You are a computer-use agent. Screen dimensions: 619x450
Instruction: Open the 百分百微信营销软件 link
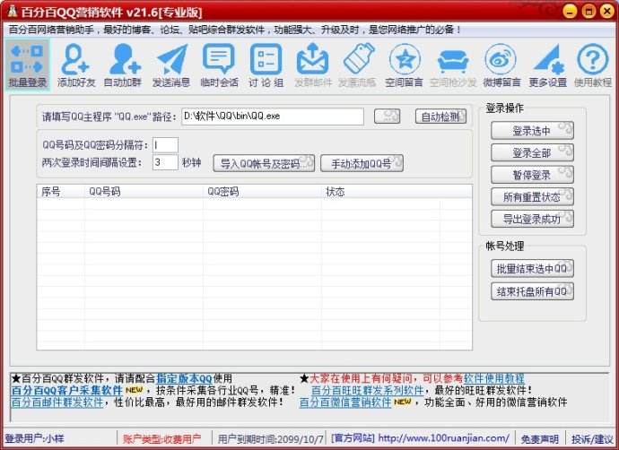coord(345,402)
